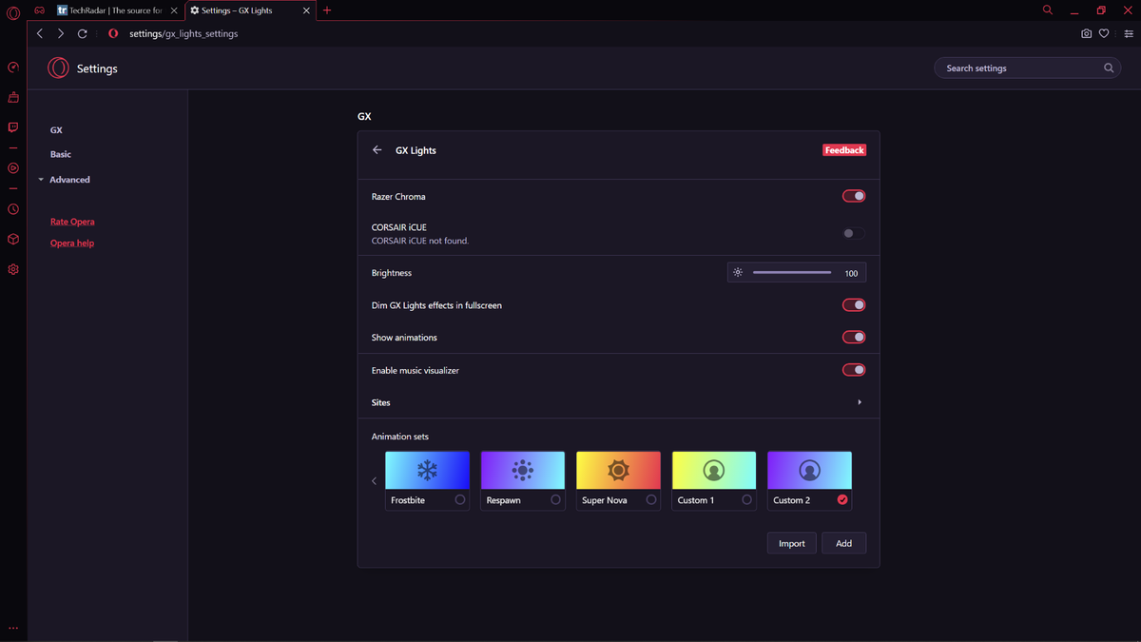Bookmark the page using the heart icon
The height and width of the screenshot is (642, 1141).
point(1104,32)
